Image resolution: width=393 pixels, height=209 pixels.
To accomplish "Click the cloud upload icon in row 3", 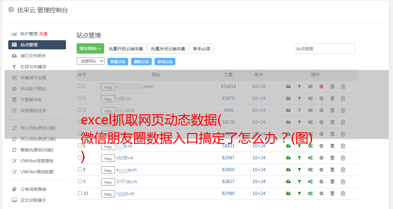I will 288,110.
